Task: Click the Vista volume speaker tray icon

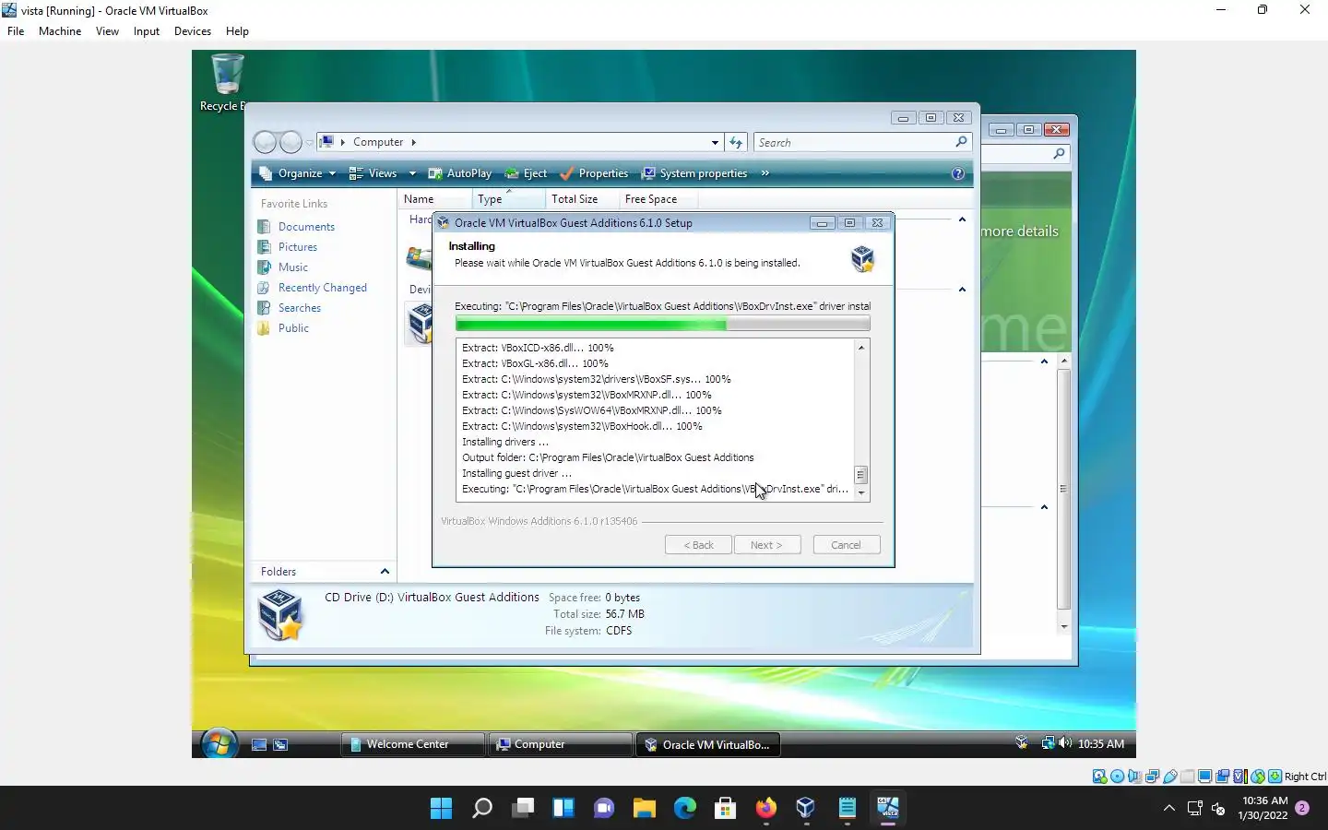Action: tap(1065, 743)
